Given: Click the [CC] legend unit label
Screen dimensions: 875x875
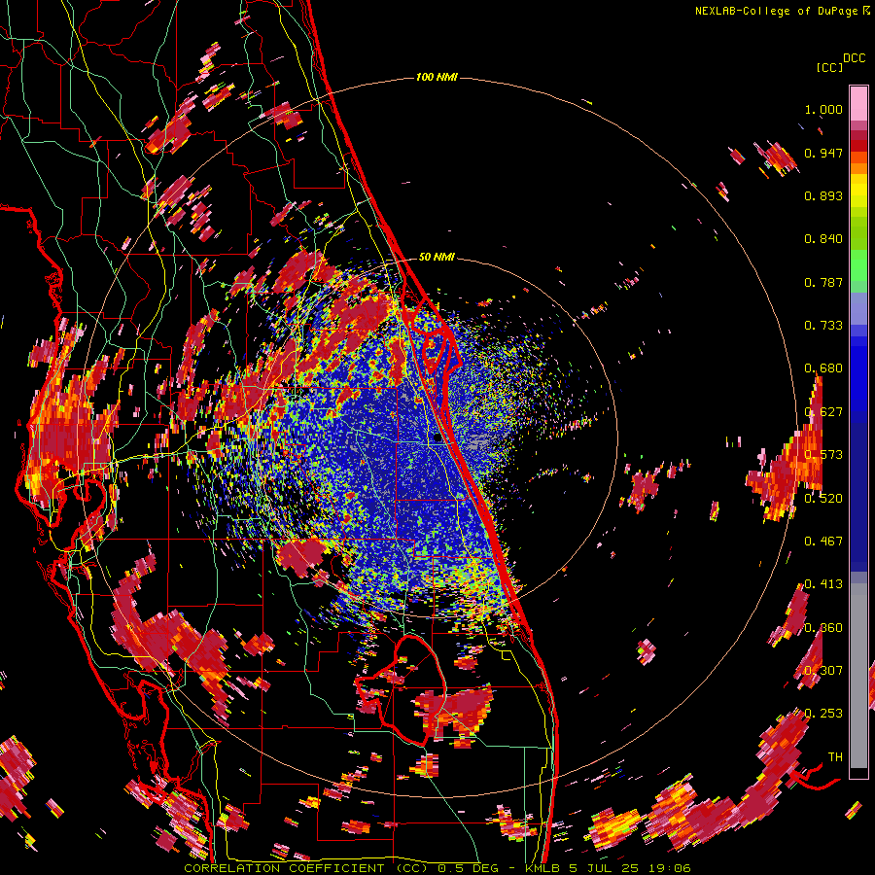Looking at the screenshot, I should [829, 67].
